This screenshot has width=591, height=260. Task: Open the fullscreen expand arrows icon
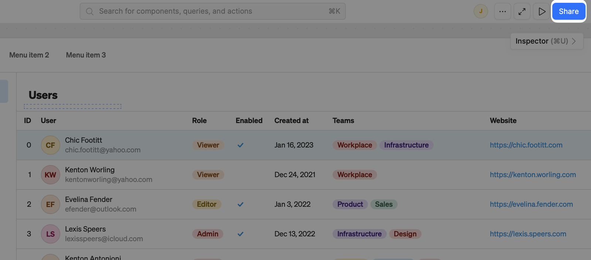[x=522, y=11]
